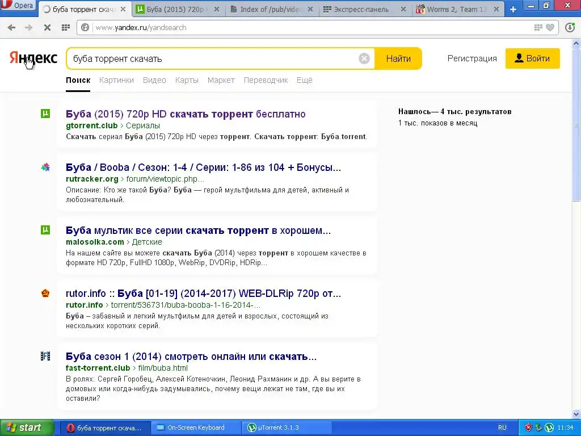Click the scrollbar up arrow
This screenshot has height=436, width=581.
[576, 43]
